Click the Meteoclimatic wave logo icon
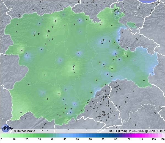 point(7,128)
